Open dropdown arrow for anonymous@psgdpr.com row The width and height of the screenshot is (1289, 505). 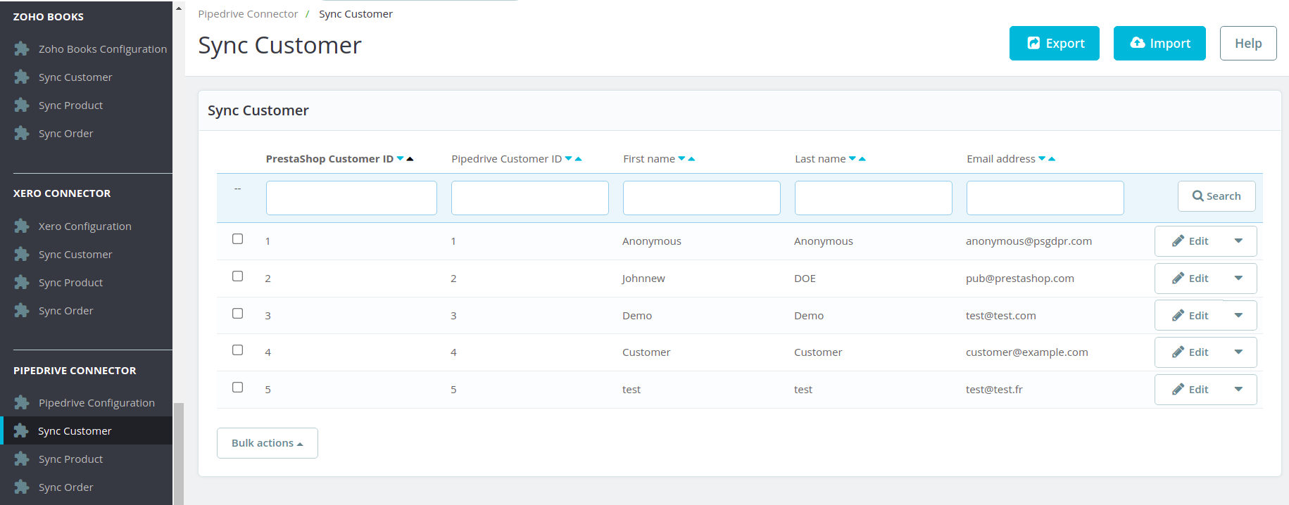click(1238, 241)
